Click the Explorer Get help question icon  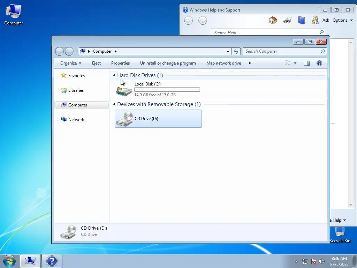(x=319, y=63)
